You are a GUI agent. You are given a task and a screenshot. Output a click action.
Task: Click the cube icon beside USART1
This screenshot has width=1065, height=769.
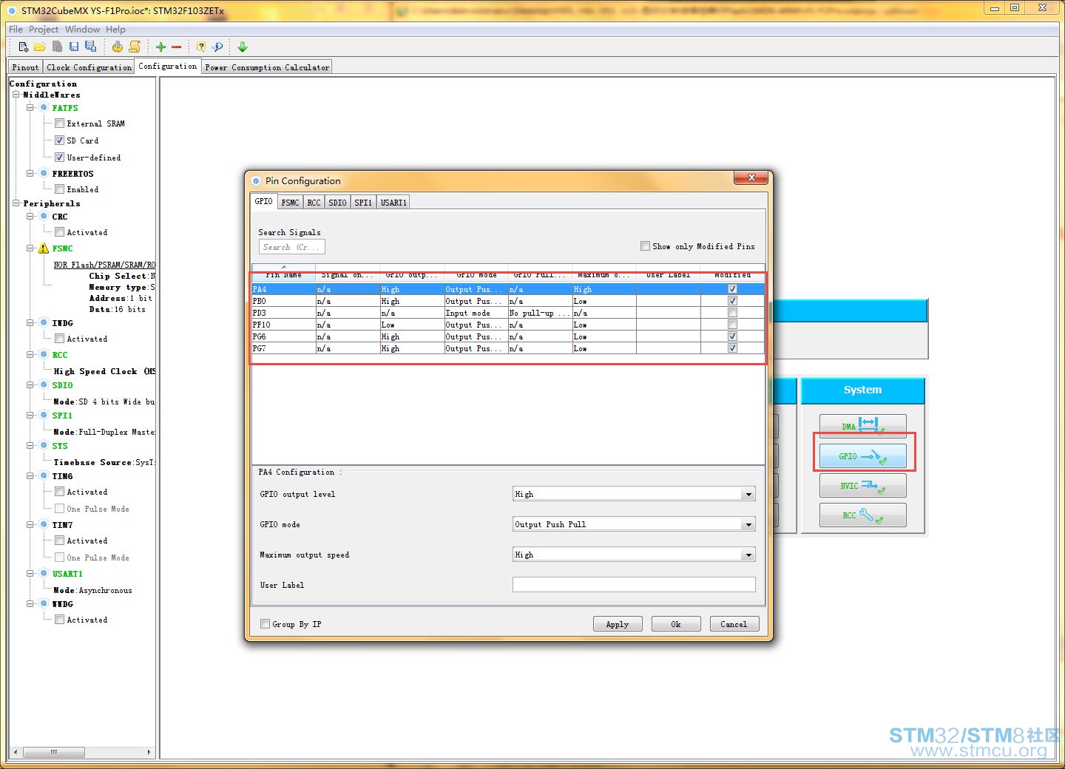click(x=44, y=574)
